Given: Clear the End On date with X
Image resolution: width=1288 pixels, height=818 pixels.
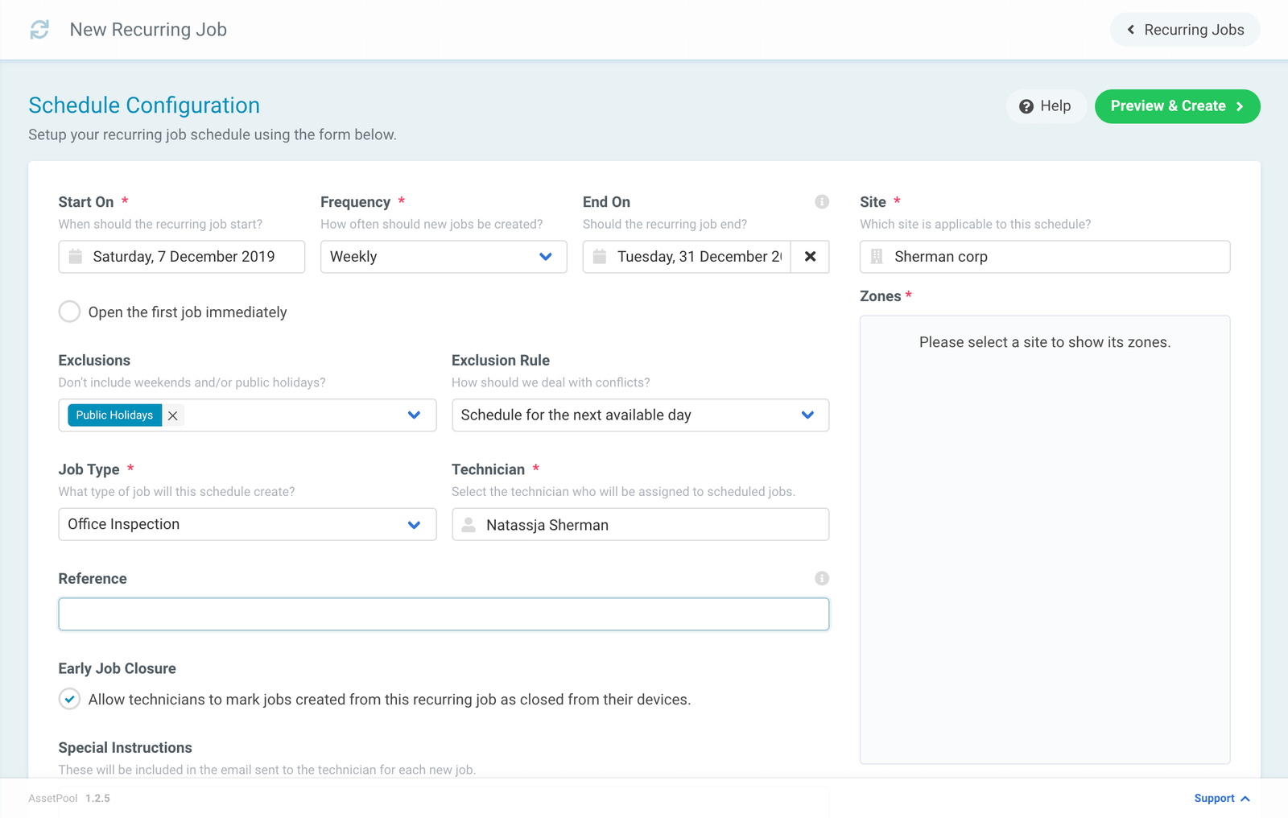Looking at the screenshot, I should coord(810,257).
